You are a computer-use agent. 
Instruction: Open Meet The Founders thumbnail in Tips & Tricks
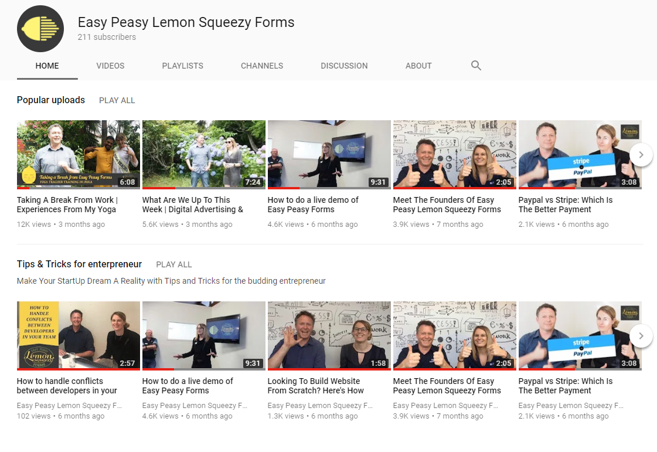point(455,336)
